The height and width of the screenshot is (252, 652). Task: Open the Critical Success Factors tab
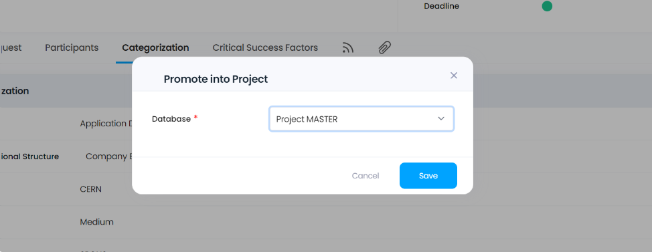click(x=265, y=47)
